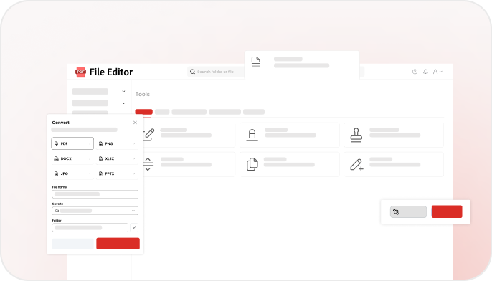Image resolution: width=492 pixels, height=281 pixels.
Task: Click the search magnifier icon
Action: (x=192, y=72)
